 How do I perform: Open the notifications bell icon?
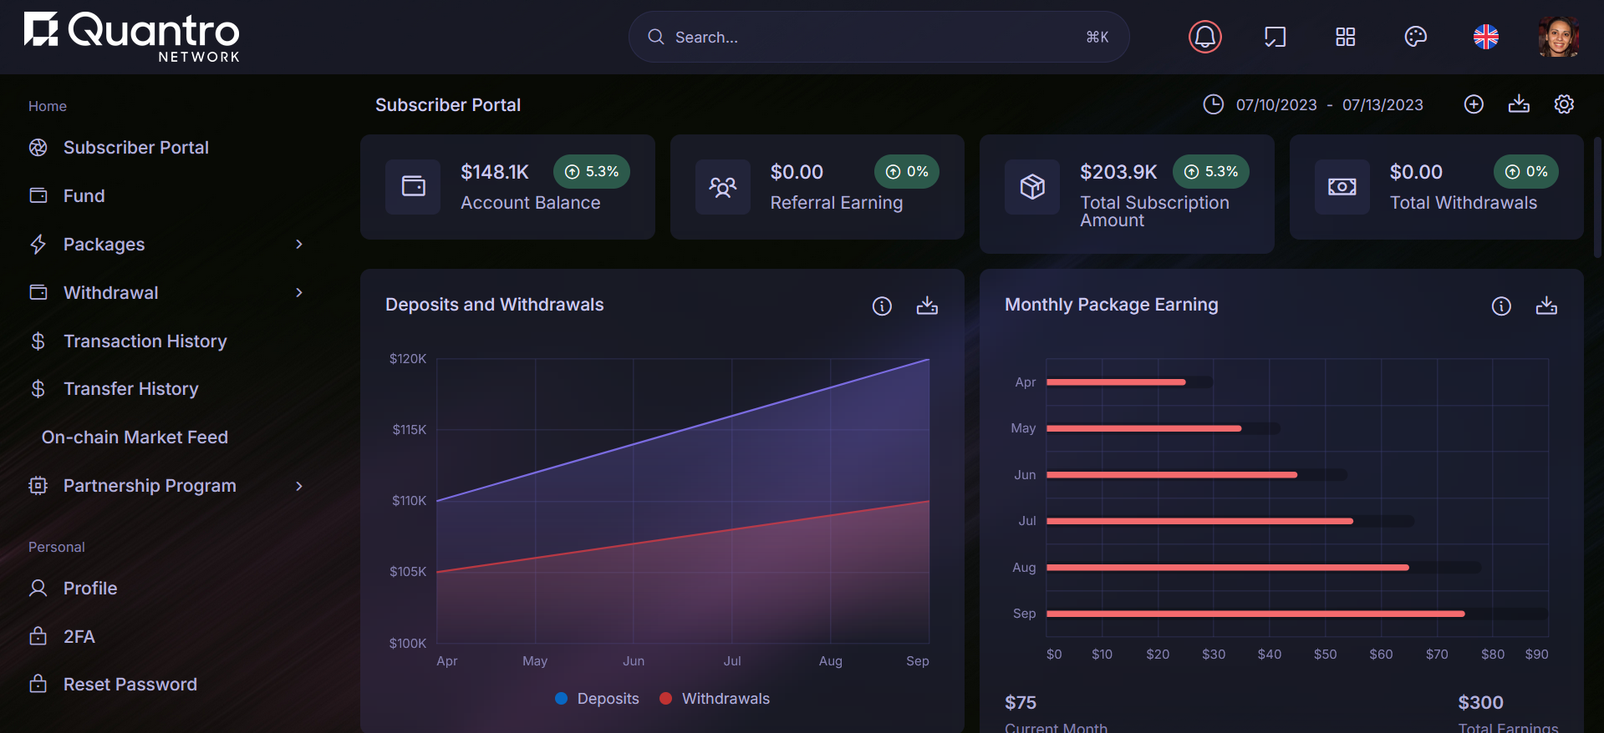click(1204, 37)
